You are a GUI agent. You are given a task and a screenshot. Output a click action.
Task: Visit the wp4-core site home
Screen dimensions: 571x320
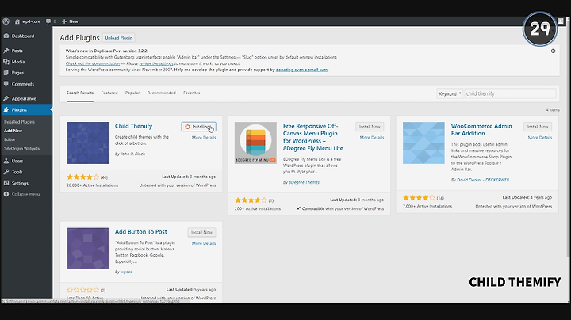[x=28, y=21]
